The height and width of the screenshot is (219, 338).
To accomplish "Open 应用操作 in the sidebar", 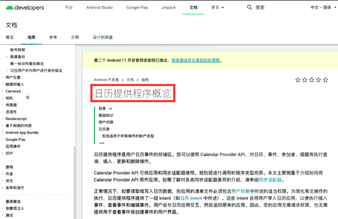I will pyautogui.click(x=13, y=146).
